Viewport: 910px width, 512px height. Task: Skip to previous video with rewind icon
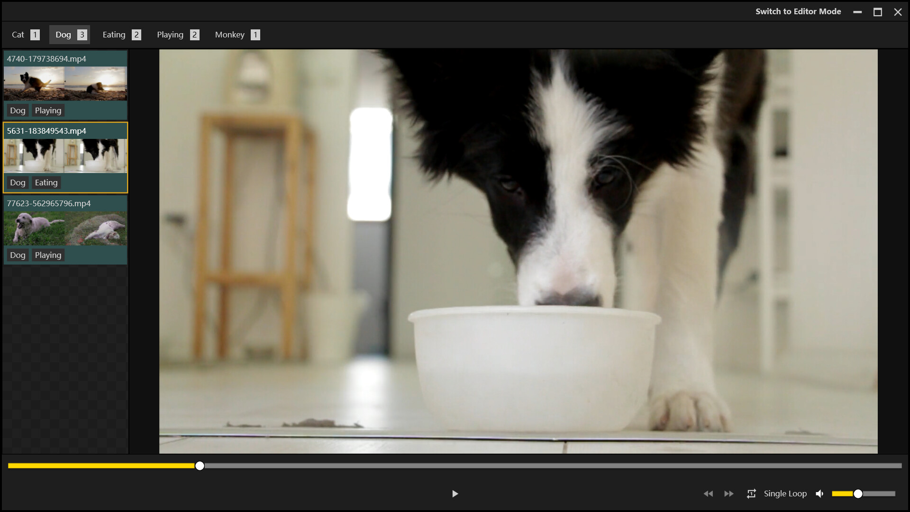click(x=708, y=494)
